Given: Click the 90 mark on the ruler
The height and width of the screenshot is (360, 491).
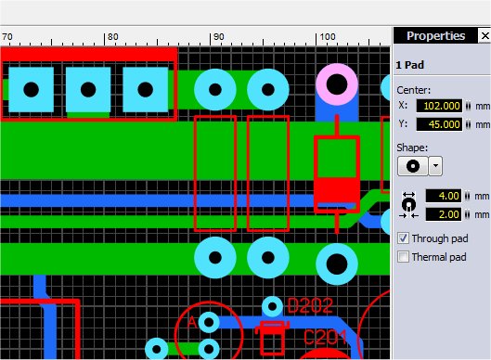Looking at the screenshot, I should click(x=218, y=37).
